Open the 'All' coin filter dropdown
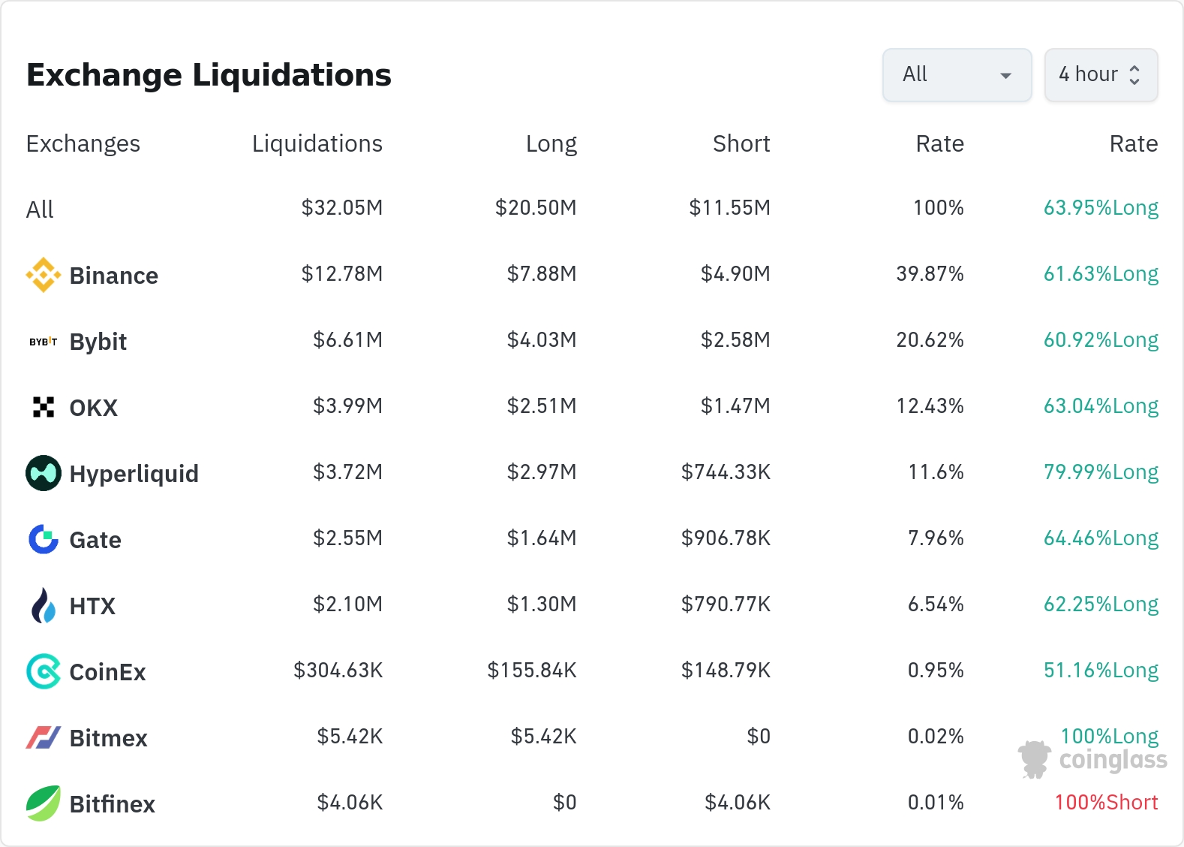 [x=956, y=75]
